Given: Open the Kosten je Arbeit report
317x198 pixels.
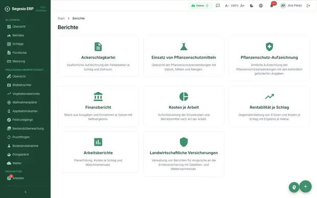Looking at the screenshot, I should tap(184, 107).
